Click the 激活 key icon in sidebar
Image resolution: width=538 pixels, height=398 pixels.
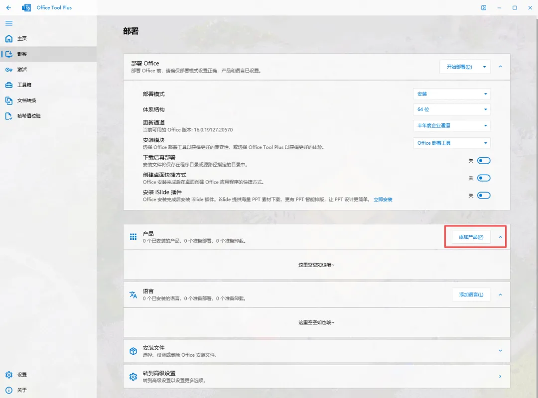[9, 70]
